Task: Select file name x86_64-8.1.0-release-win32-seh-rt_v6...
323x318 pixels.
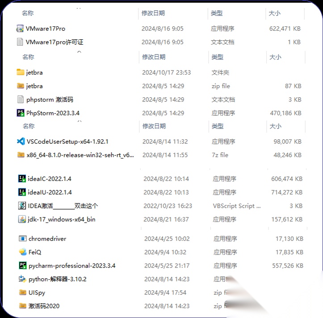Action: (80, 155)
